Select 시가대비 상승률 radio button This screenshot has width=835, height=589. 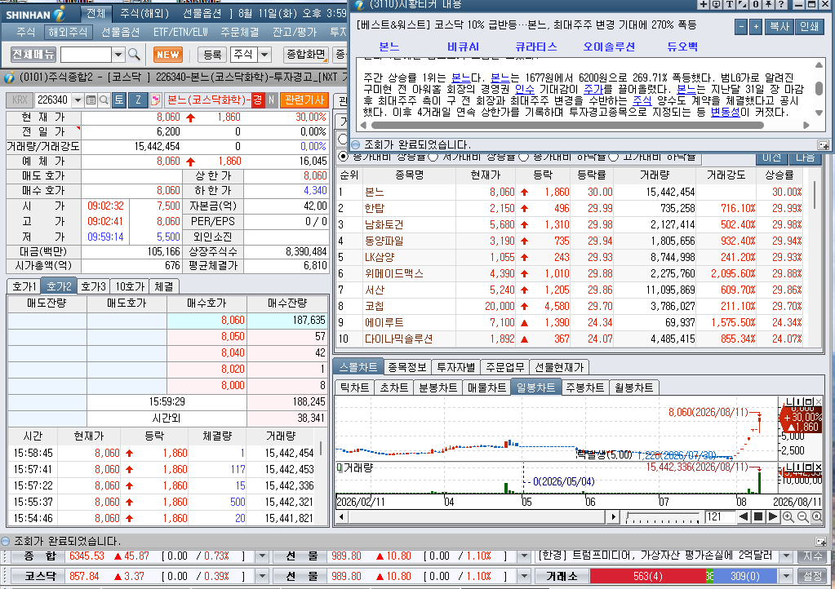433,157
